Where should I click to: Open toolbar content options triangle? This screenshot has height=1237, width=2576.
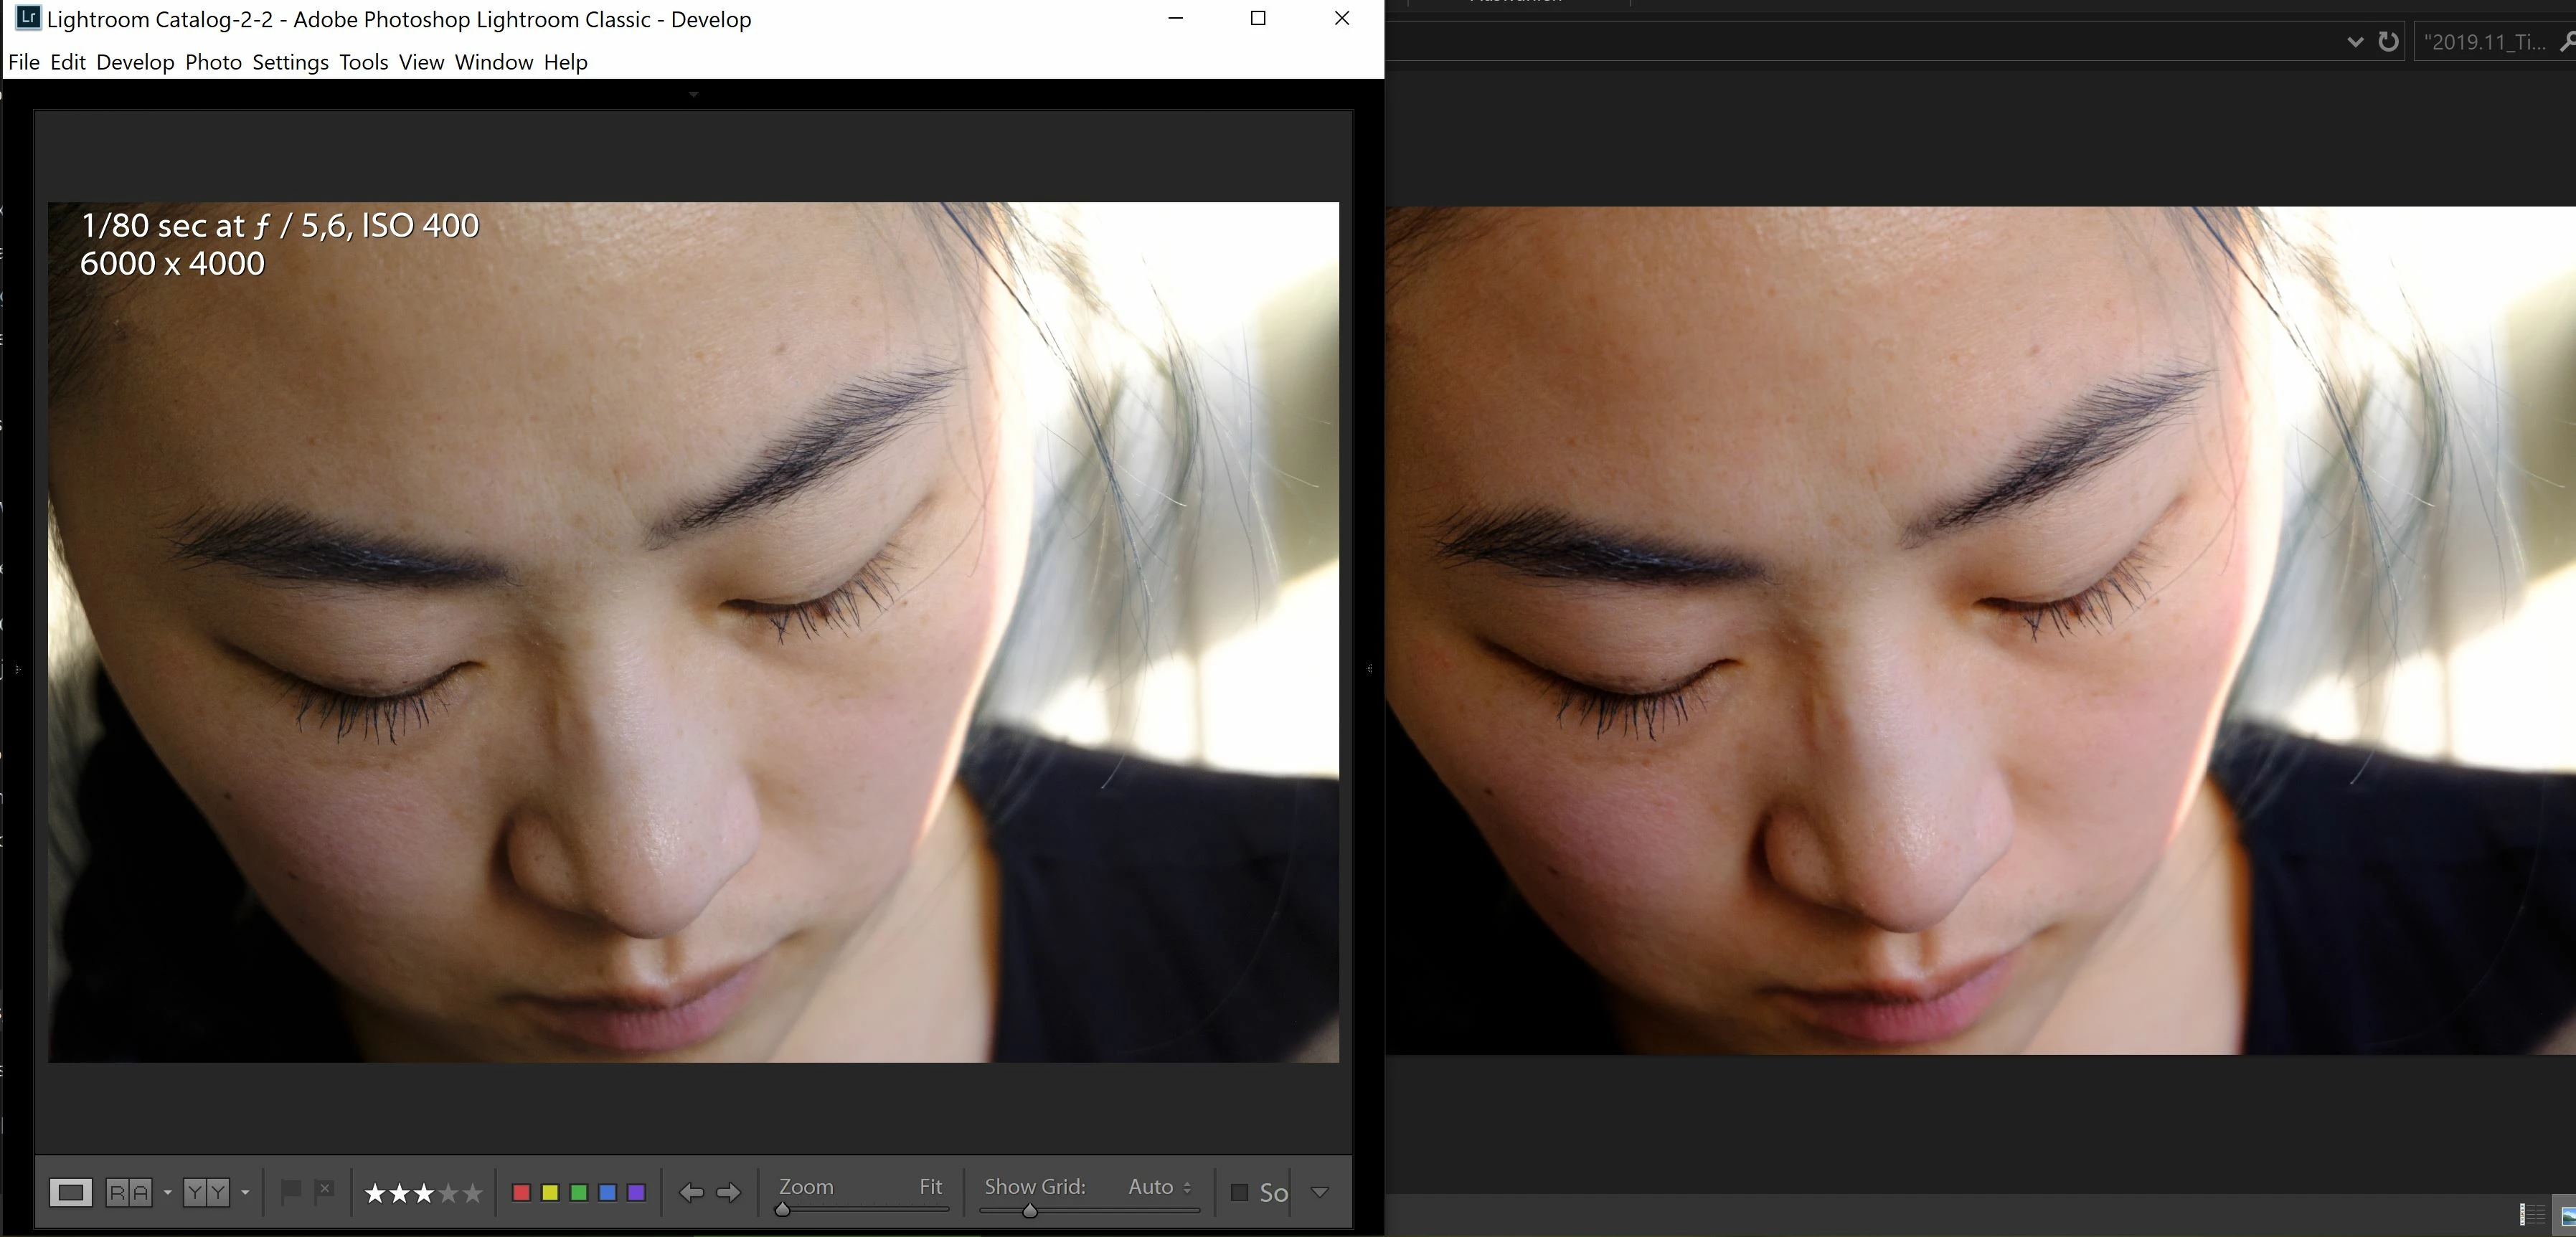coord(1320,1192)
